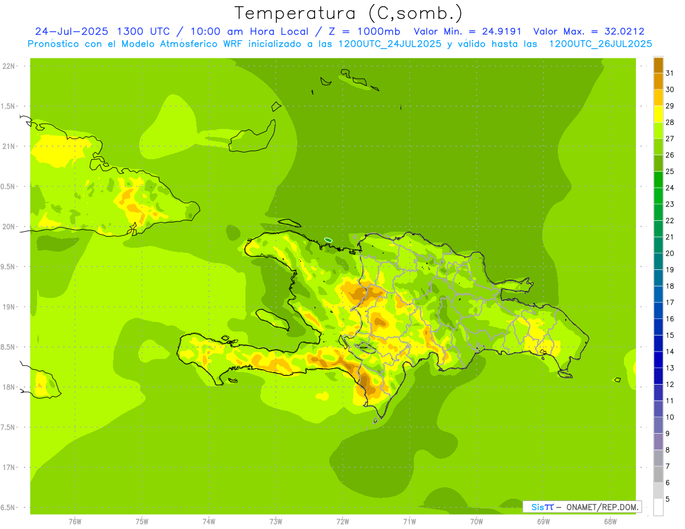
Task: Click the brown swatch above legend value 31
Action: tap(658, 65)
